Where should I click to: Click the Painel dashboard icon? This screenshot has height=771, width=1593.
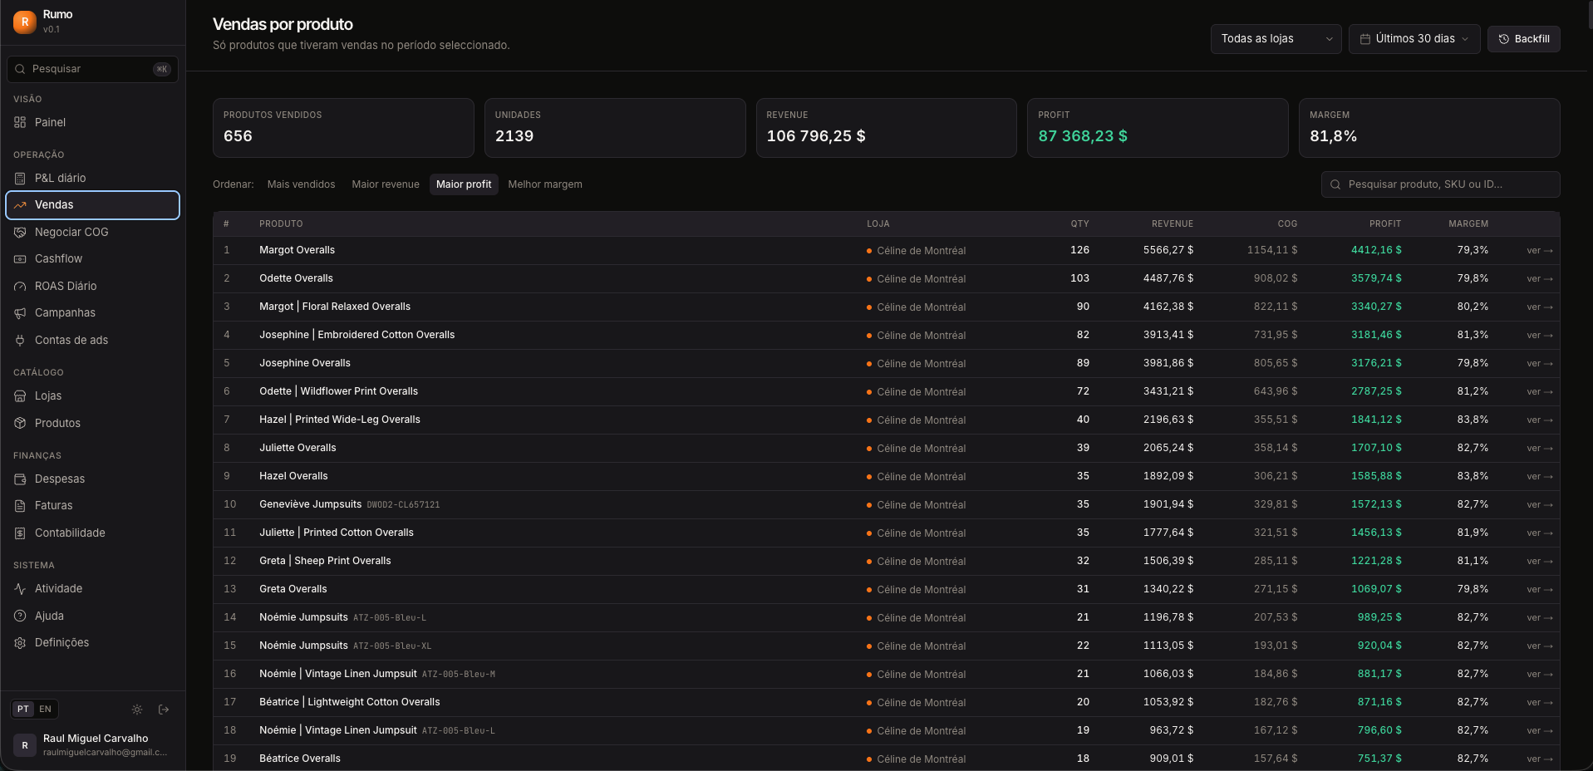tap(20, 122)
